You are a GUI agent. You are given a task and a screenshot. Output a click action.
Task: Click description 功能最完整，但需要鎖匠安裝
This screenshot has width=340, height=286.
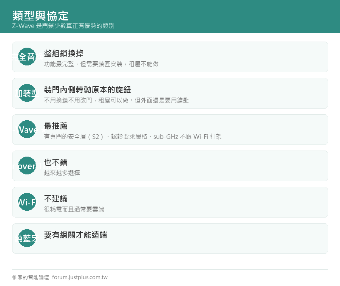pos(83,64)
